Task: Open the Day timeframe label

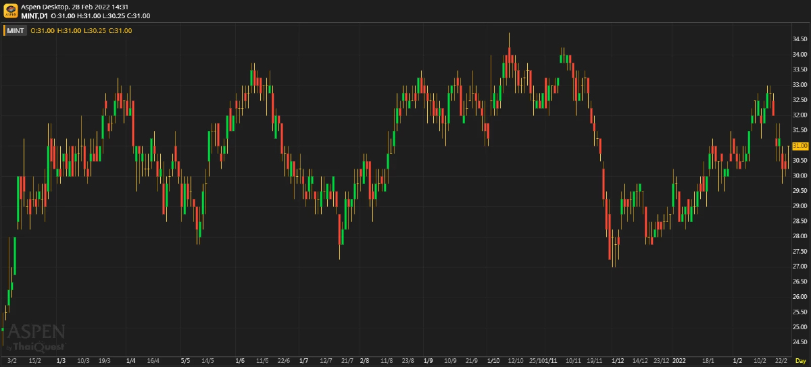Action: point(800,361)
